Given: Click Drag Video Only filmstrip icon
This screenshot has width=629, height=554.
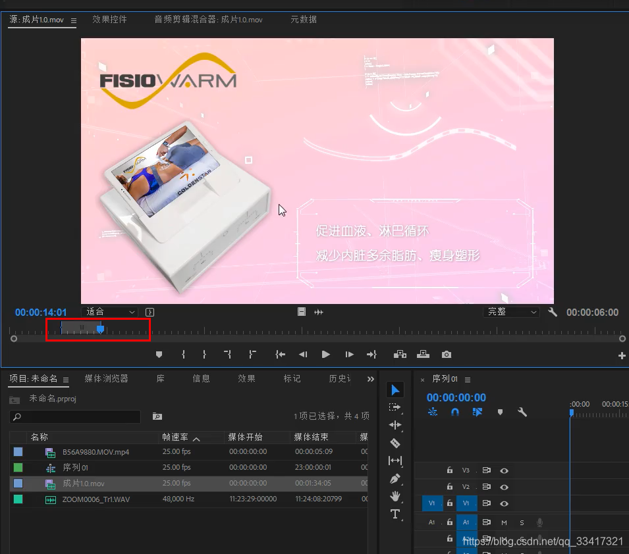Looking at the screenshot, I should coord(302,312).
